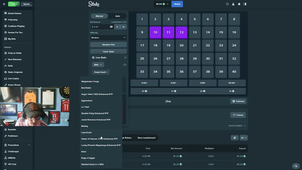Screen dimensions: 302x170
Task: Select Keno tile number 20
Action: [x=181, y=45]
